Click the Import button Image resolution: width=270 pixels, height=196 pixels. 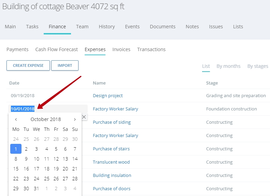click(x=65, y=65)
